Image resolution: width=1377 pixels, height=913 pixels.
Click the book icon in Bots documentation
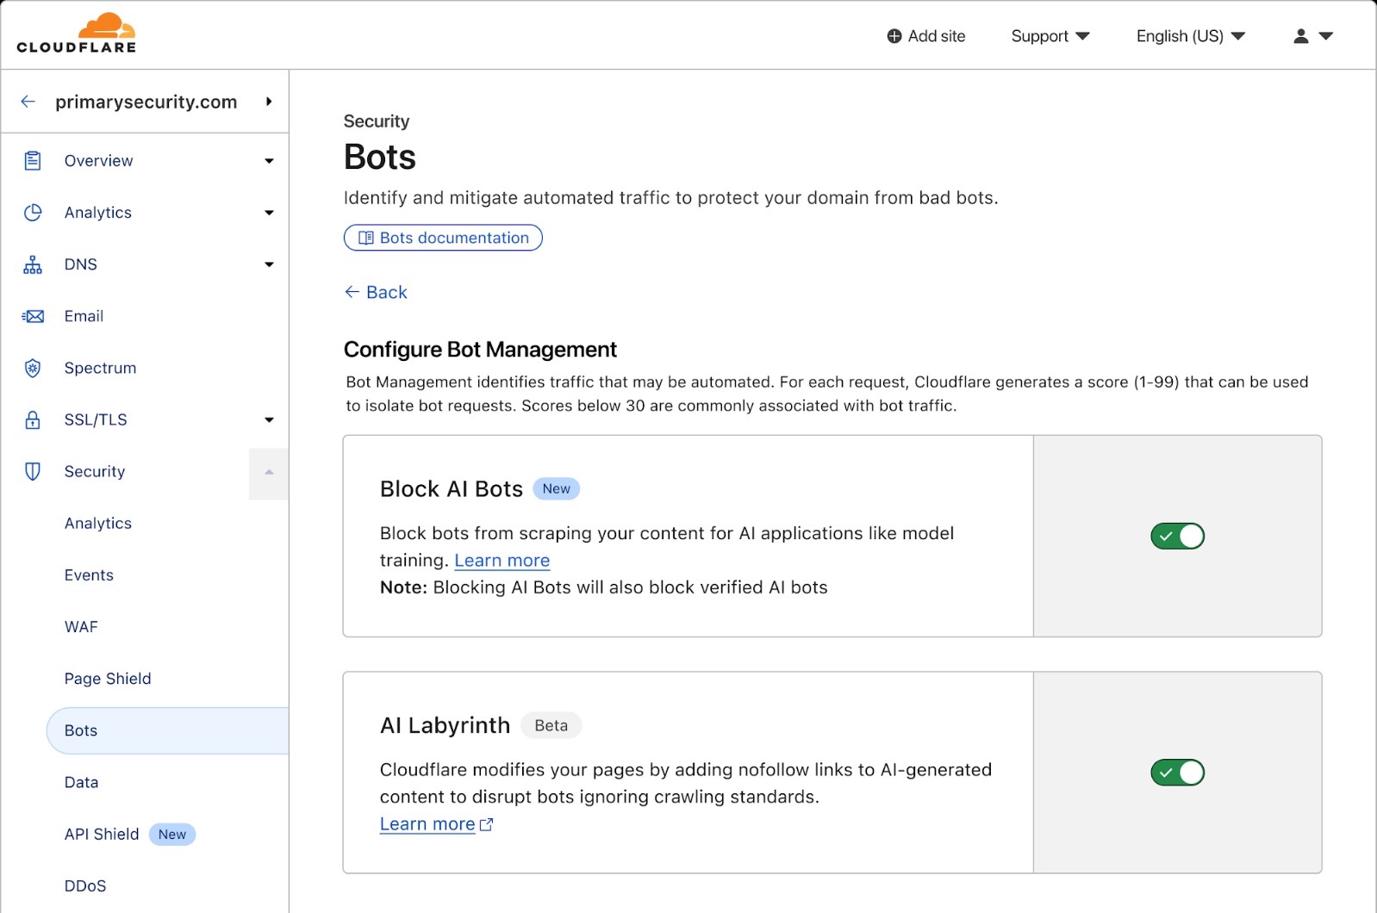tap(365, 238)
